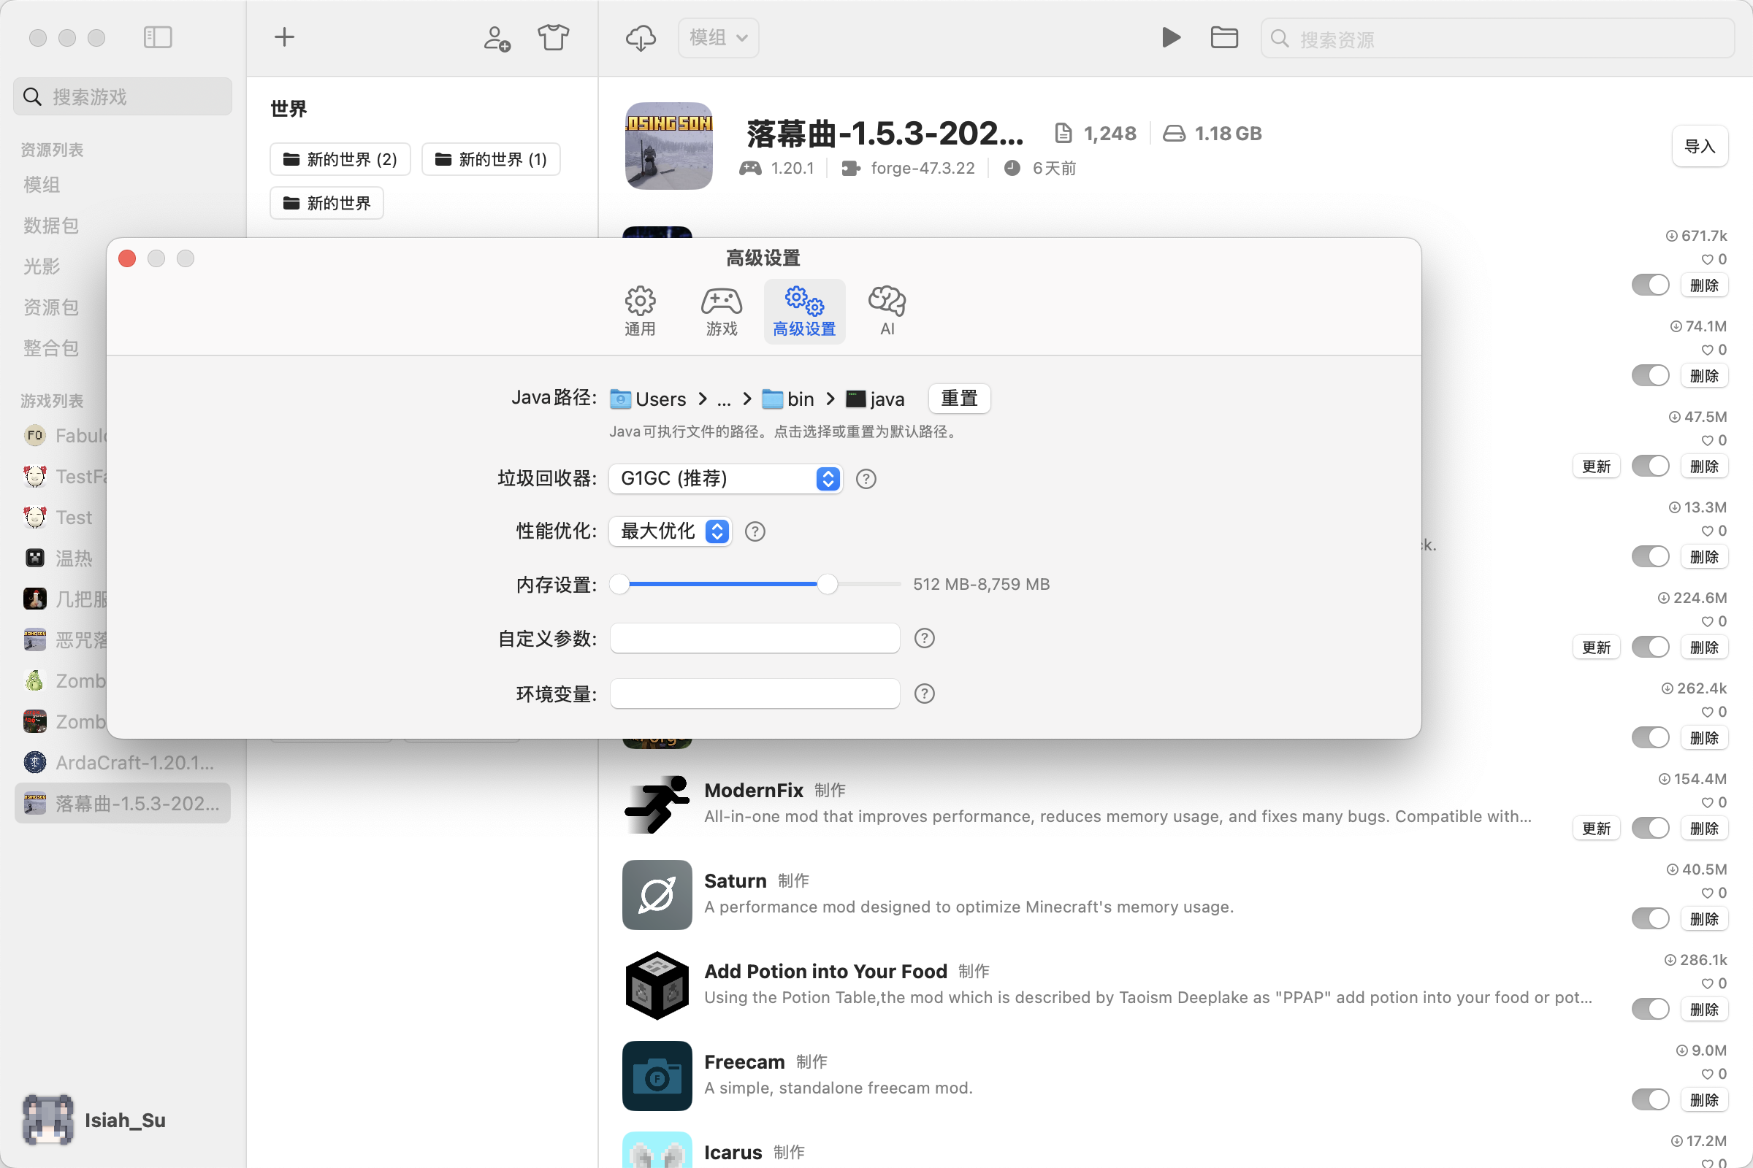Viewport: 1753px width, 1168px height.
Task: Switch to the 游戏 settings tab
Action: [721, 311]
